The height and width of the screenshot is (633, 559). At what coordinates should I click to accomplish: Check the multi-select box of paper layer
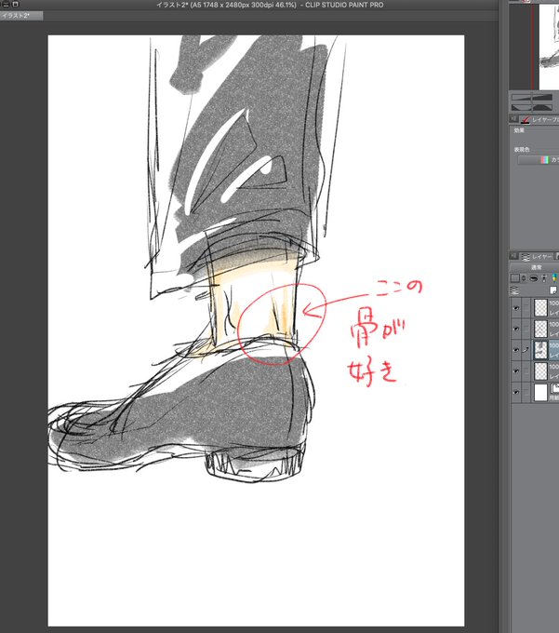[526, 392]
